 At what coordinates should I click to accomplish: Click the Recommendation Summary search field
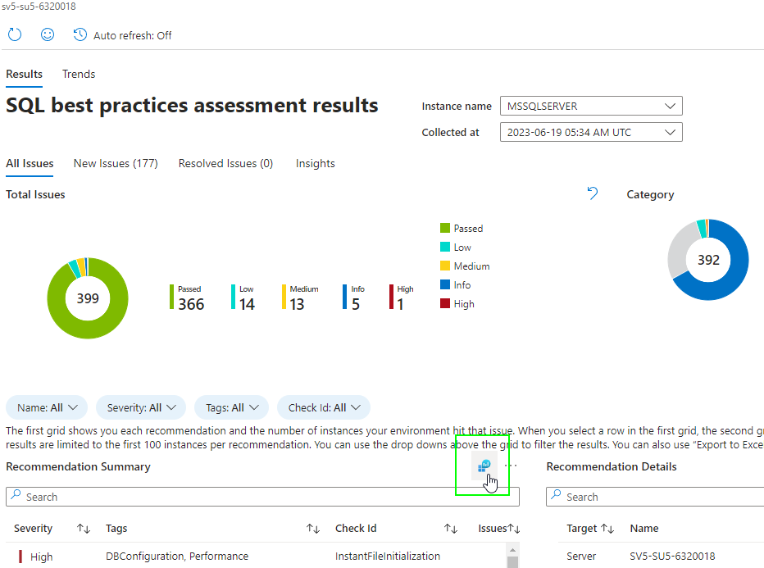[x=262, y=497]
